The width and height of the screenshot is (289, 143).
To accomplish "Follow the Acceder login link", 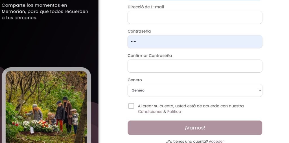I will pyautogui.click(x=216, y=141).
